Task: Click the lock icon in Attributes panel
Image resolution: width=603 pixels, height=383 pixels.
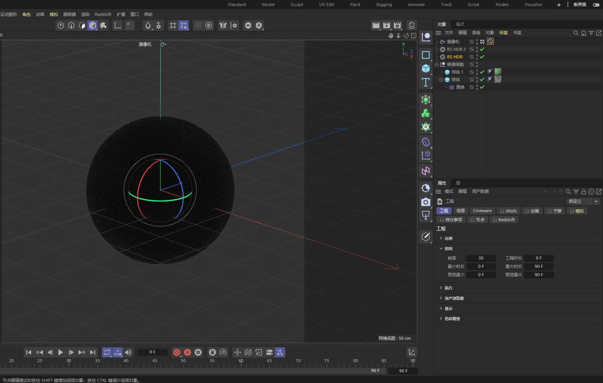Action: (584, 192)
